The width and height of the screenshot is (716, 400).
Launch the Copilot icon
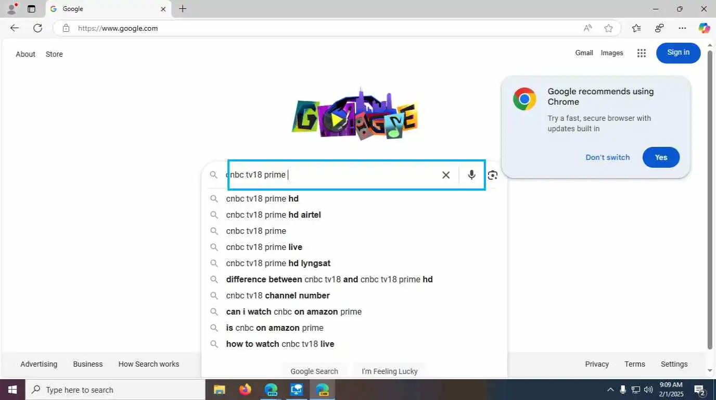click(x=704, y=28)
